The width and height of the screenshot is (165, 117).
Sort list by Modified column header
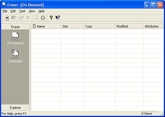[129, 26]
